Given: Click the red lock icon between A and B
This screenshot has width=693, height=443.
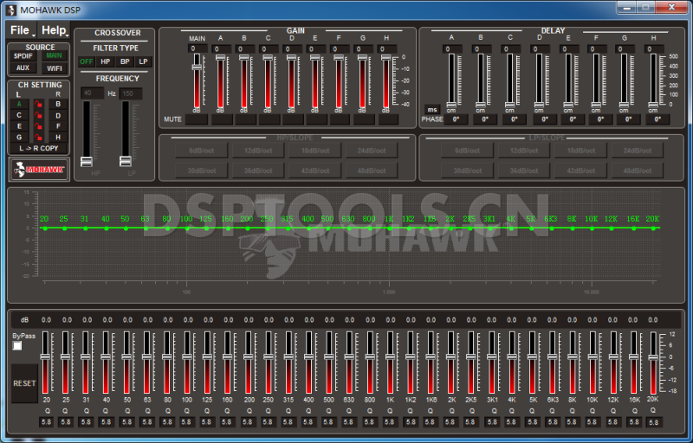Looking at the screenshot, I should tap(37, 104).
